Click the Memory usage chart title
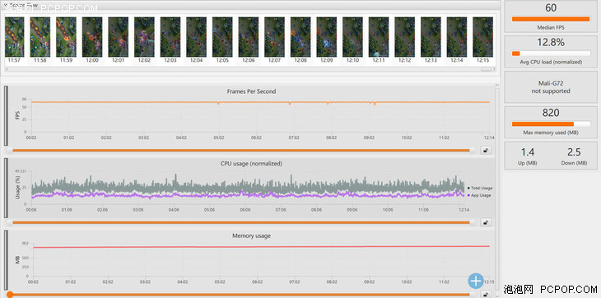Image resolution: width=601 pixels, height=298 pixels. [251, 236]
